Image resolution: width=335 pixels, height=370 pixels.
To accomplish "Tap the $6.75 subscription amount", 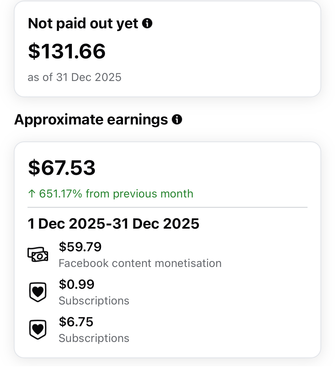I will [76, 322].
